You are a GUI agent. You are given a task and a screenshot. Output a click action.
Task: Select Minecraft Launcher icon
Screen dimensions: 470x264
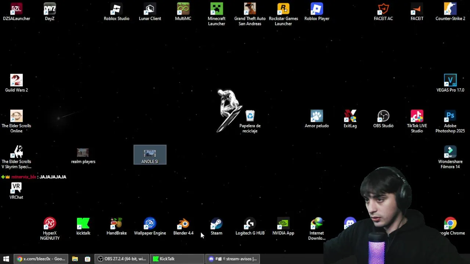click(x=216, y=14)
